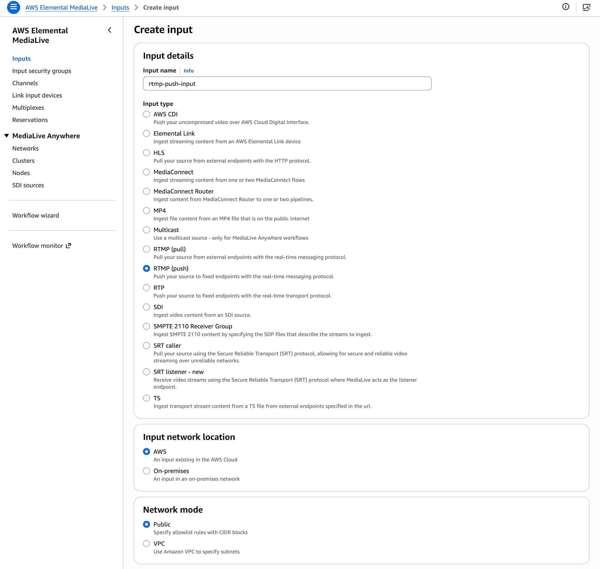Open Input security groups in sidebar
This screenshot has height=569, width=600.
[x=42, y=71]
